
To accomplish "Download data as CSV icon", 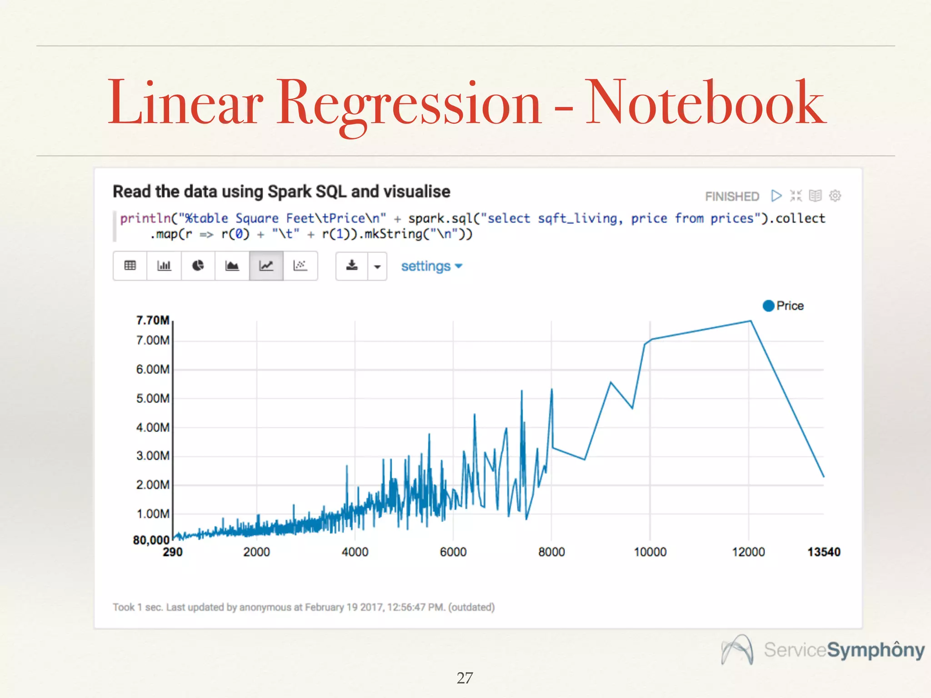I will click(352, 266).
